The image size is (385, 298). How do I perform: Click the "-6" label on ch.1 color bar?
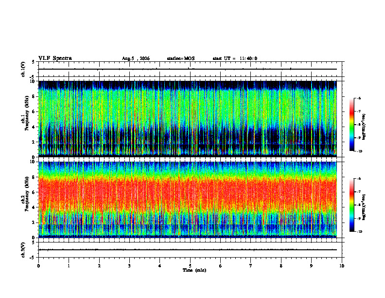coord(359,98)
